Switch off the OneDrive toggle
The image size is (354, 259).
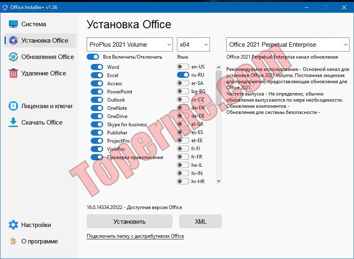point(97,116)
